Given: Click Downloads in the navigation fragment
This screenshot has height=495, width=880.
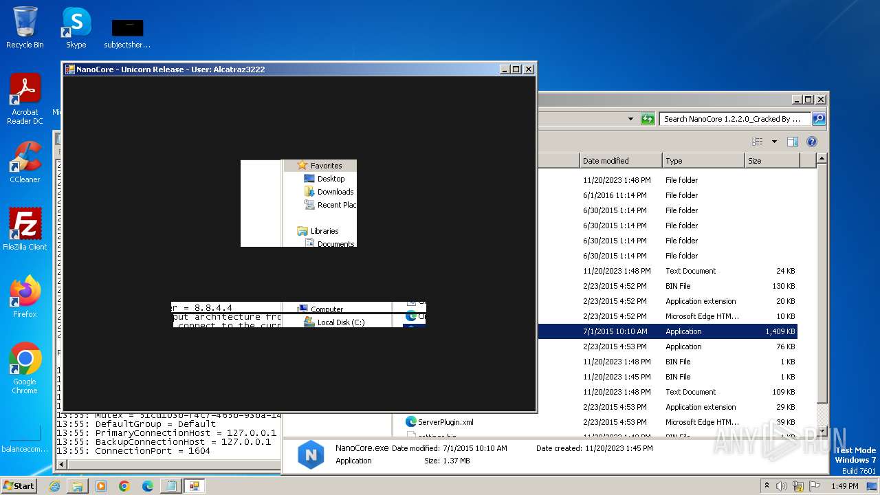Looking at the screenshot, I should 335,192.
